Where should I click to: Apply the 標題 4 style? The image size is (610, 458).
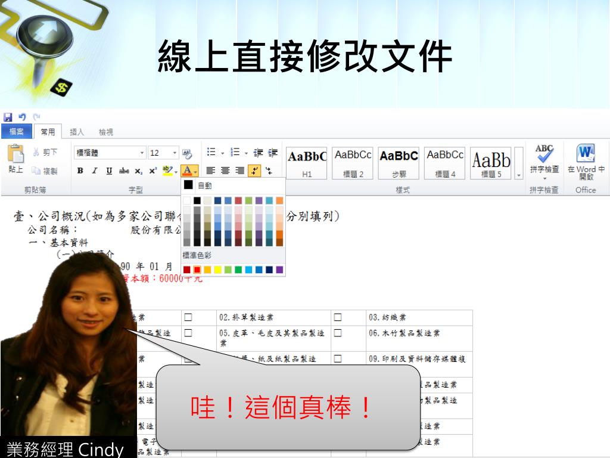444,163
